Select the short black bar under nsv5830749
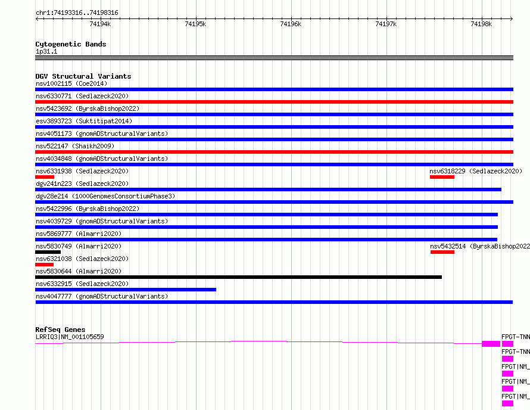530x410 pixels. 48,252
